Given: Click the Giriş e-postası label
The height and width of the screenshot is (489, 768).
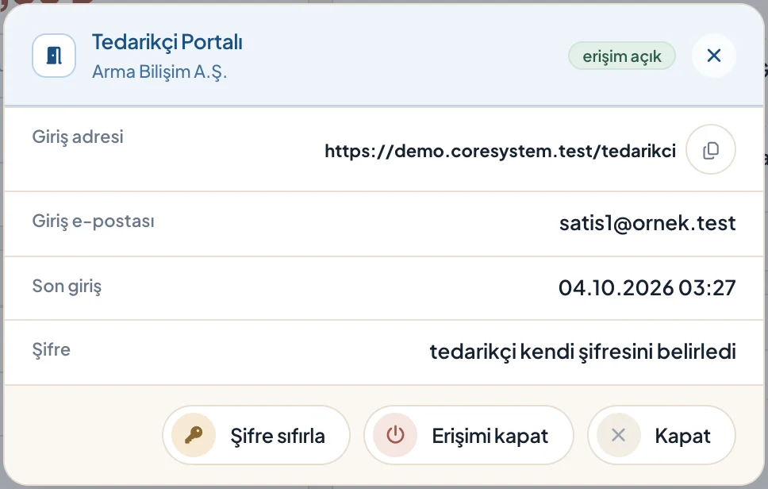Looking at the screenshot, I should coord(93,221).
